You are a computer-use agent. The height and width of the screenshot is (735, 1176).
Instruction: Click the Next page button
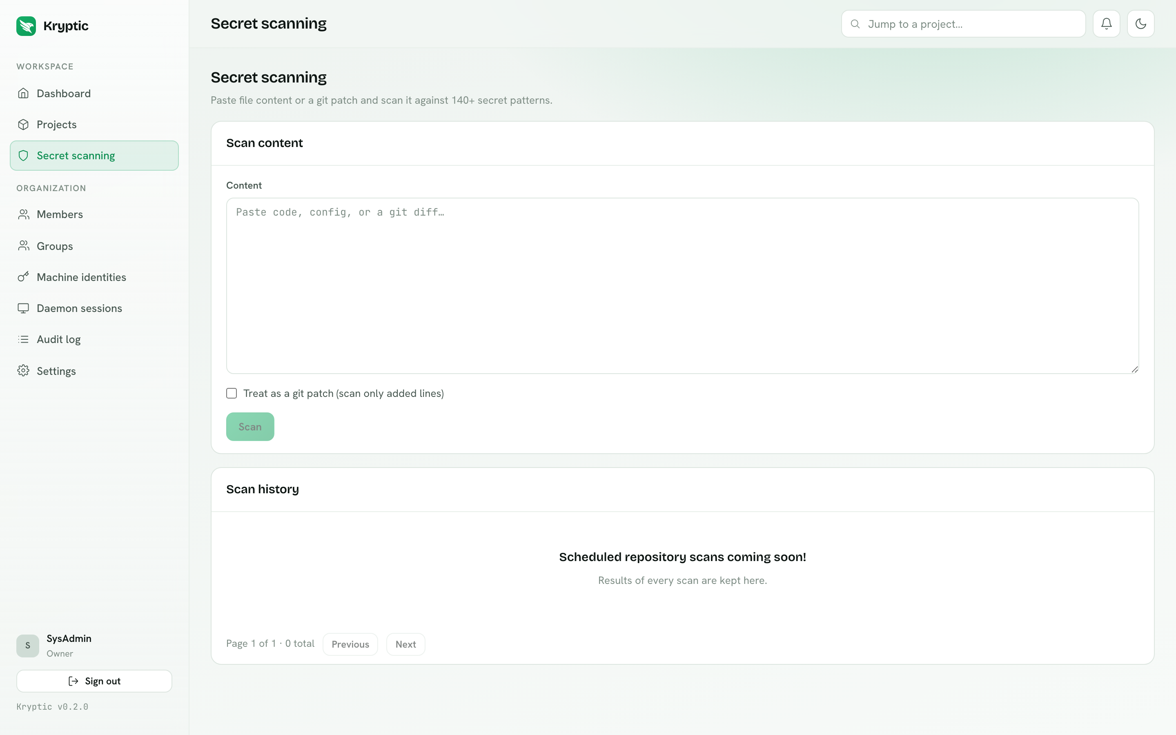(x=406, y=644)
